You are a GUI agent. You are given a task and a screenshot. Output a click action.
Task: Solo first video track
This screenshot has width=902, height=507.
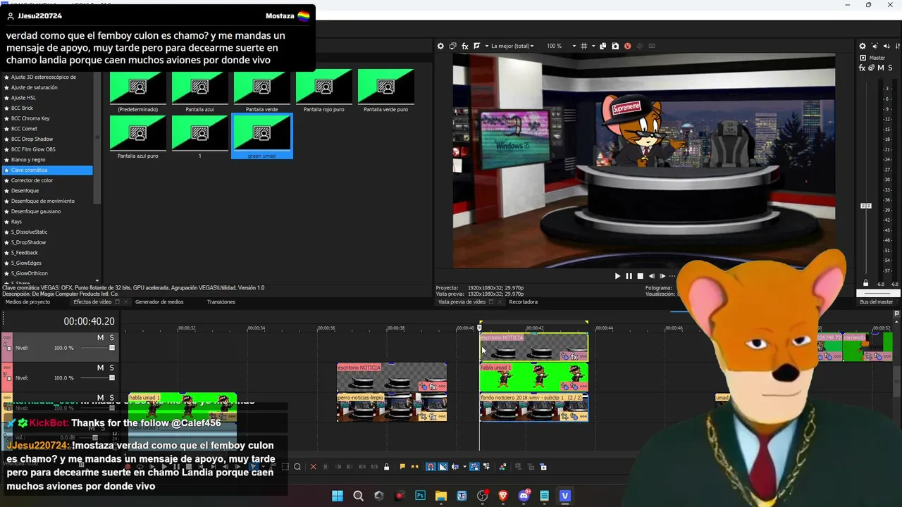(111, 338)
